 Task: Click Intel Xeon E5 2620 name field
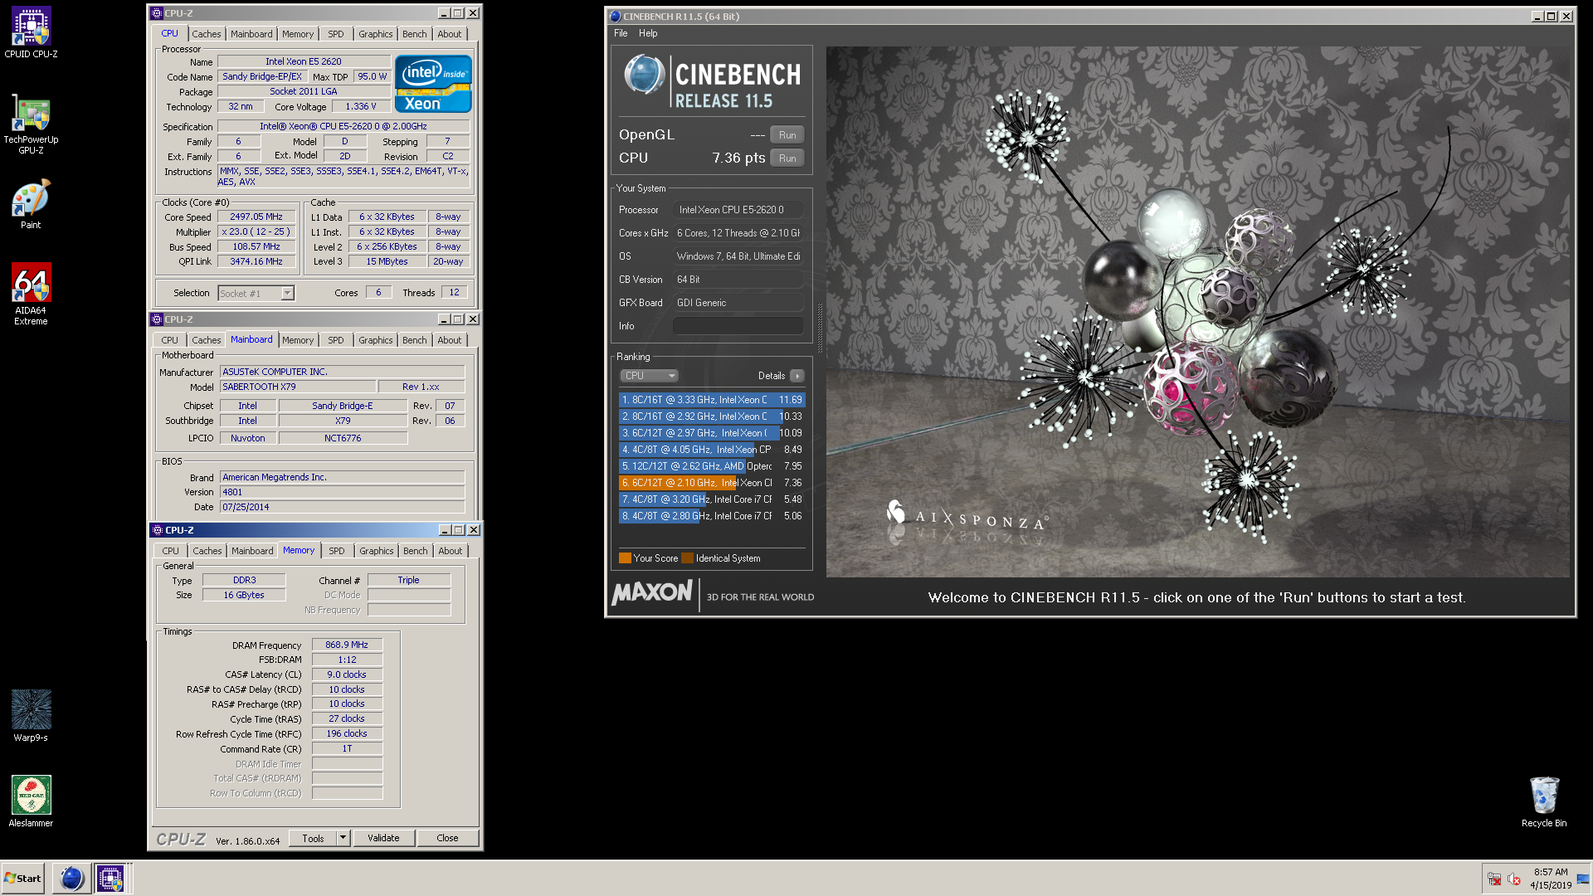coord(303,61)
